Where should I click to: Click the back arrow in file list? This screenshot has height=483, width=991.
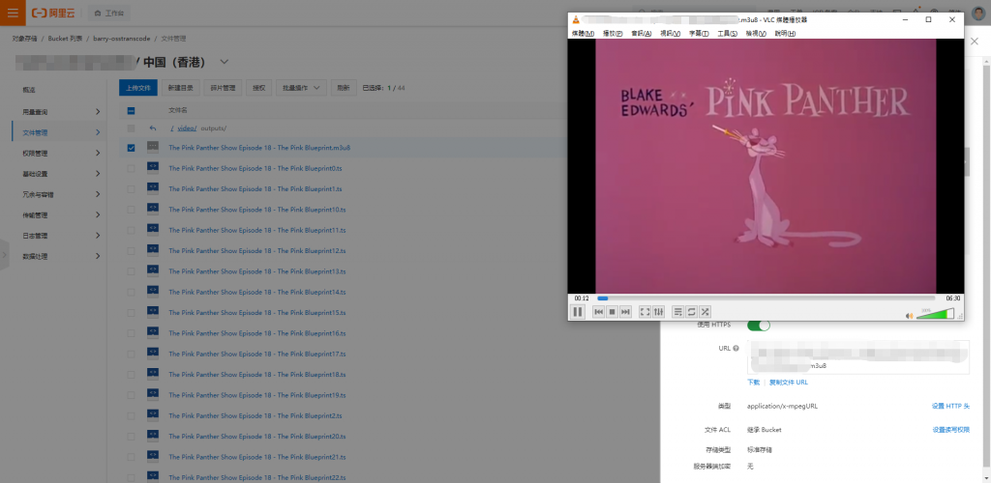point(152,128)
